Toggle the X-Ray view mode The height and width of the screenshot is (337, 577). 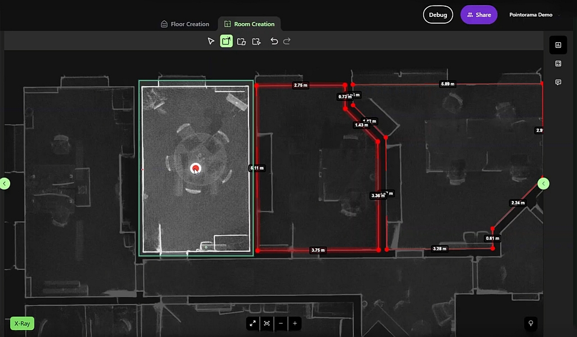click(22, 323)
